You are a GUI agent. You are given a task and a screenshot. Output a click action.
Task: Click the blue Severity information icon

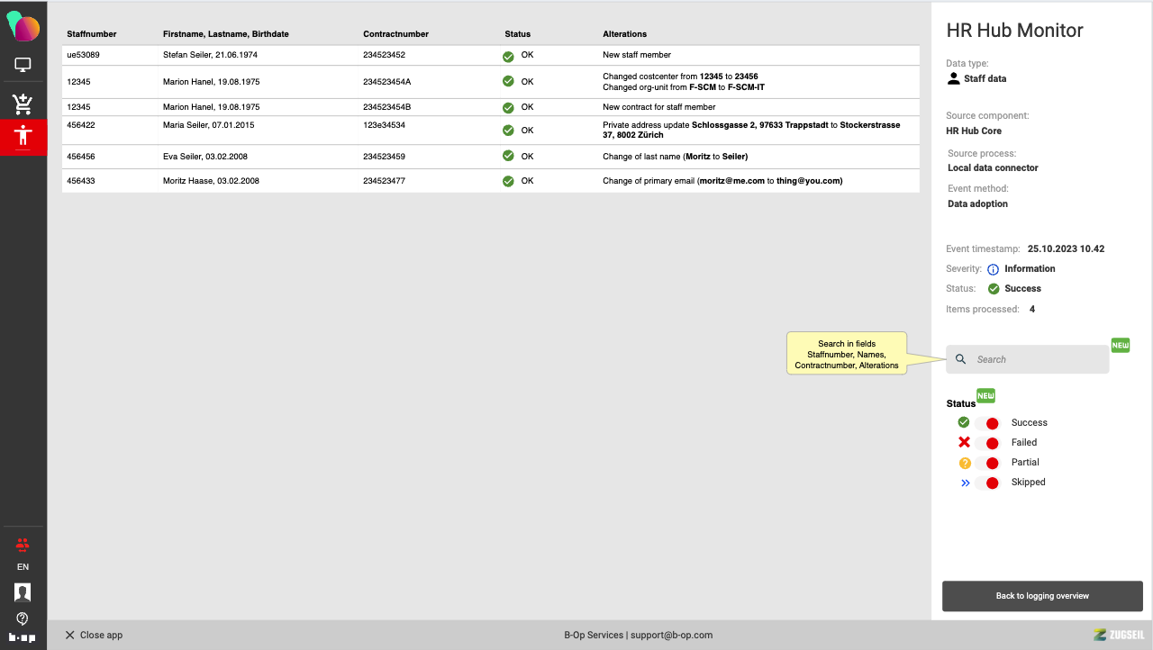pyautogui.click(x=993, y=269)
